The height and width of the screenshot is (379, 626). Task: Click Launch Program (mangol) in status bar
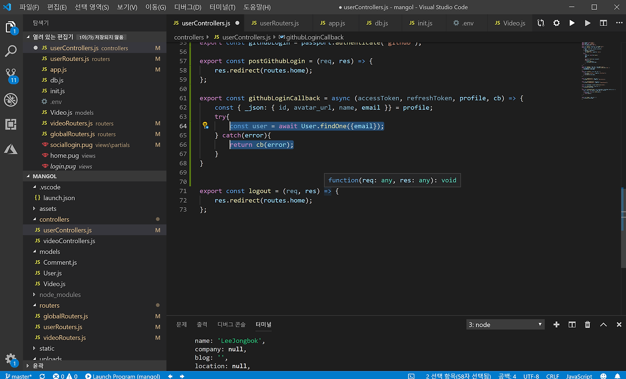click(x=123, y=376)
